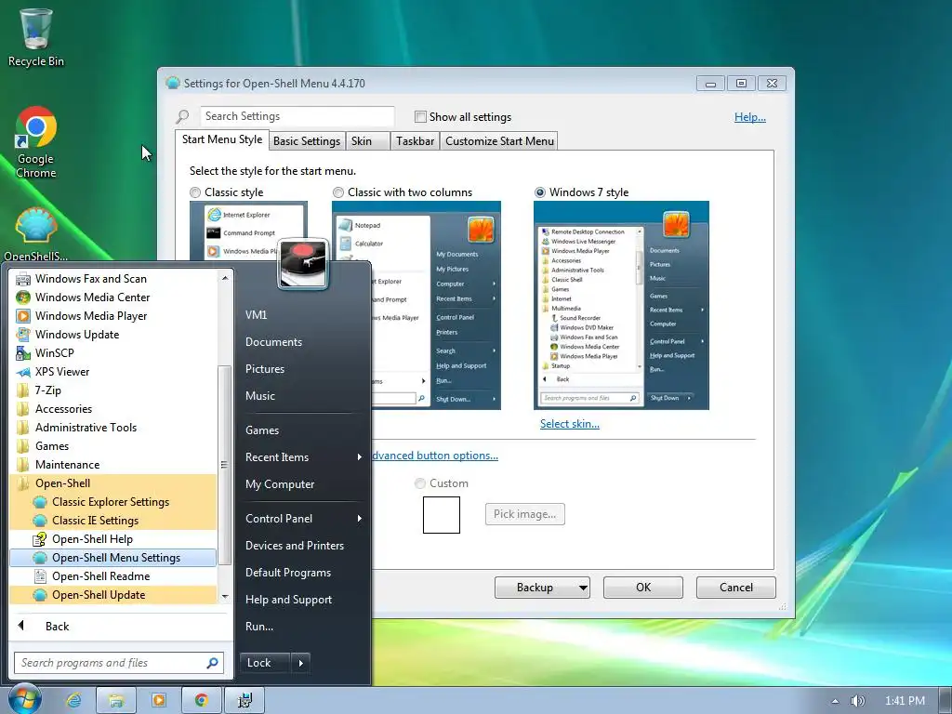Click the Open-Shell Help icon

40,539
